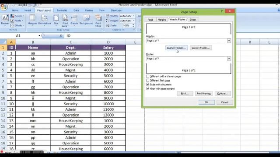280x157 pixels.
Task: Click the Print Preview button in Page Setup
Action: [204, 93]
